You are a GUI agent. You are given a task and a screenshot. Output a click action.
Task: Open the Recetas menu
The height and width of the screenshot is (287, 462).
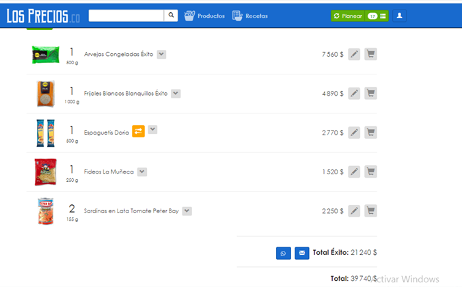tap(250, 16)
